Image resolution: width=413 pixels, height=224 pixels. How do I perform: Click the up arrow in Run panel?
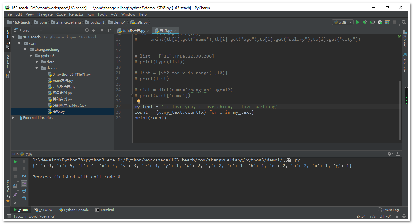point(24,162)
